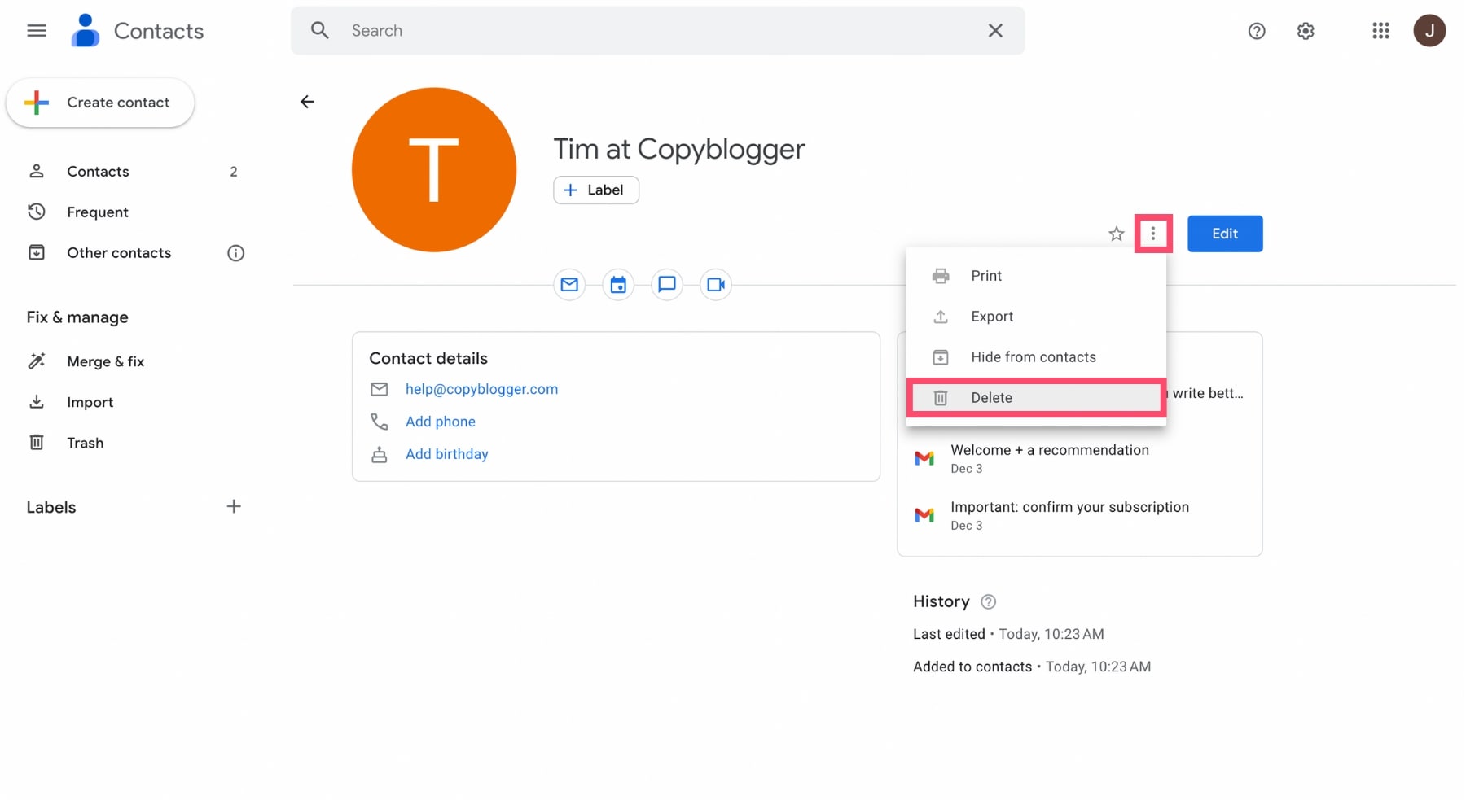Schedule event with the calendar icon

pyautogui.click(x=618, y=285)
